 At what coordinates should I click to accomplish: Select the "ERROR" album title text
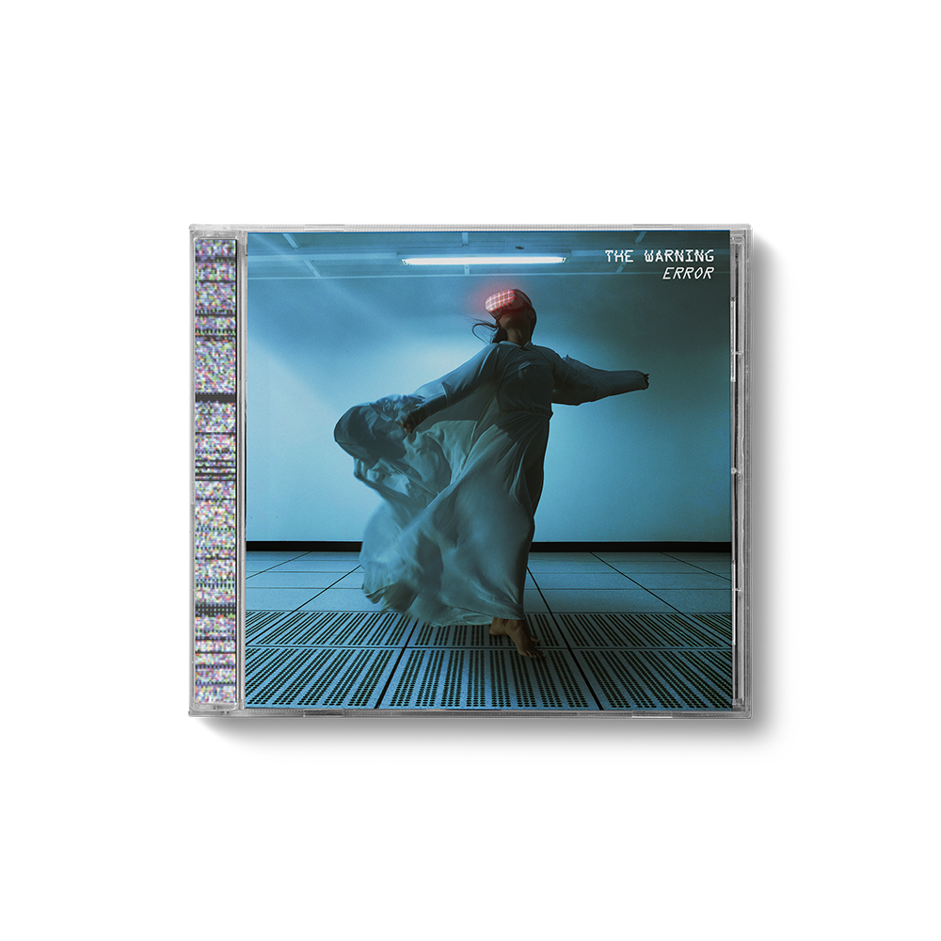[685, 274]
